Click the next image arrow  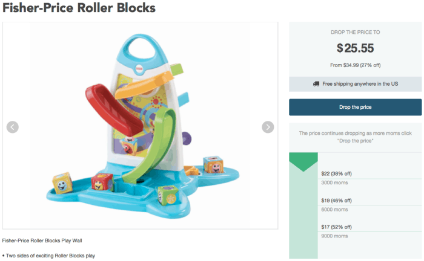pyautogui.click(x=268, y=127)
